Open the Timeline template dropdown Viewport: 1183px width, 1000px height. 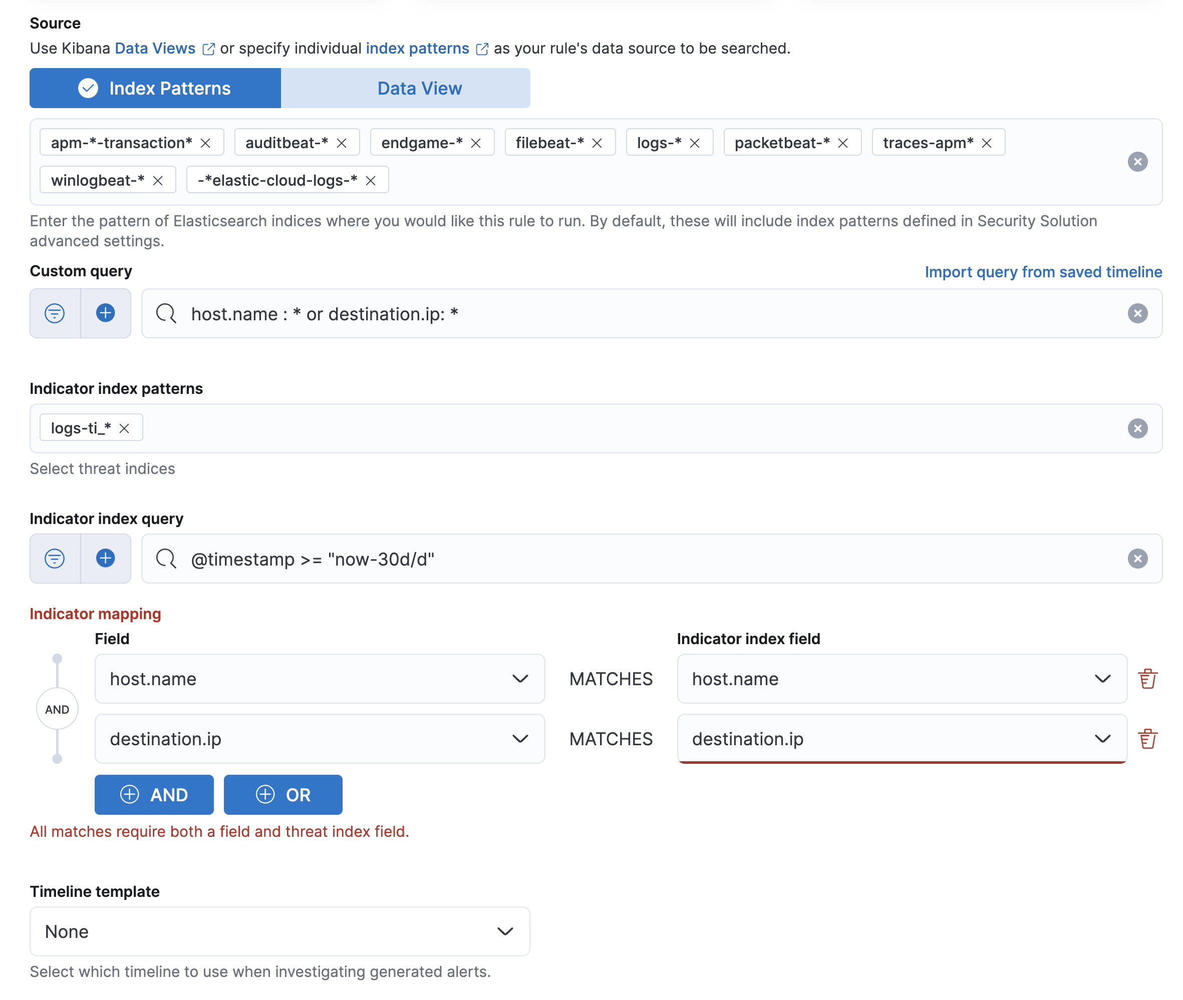(x=279, y=931)
